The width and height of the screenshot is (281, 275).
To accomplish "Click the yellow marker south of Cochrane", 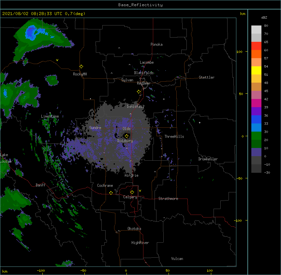I will click(x=111, y=193).
